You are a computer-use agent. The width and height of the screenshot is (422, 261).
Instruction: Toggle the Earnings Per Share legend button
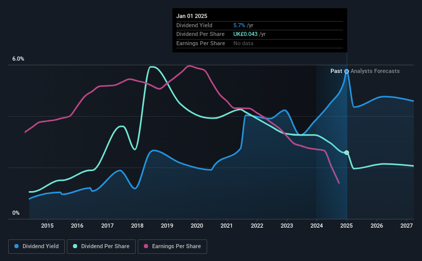coord(172,247)
